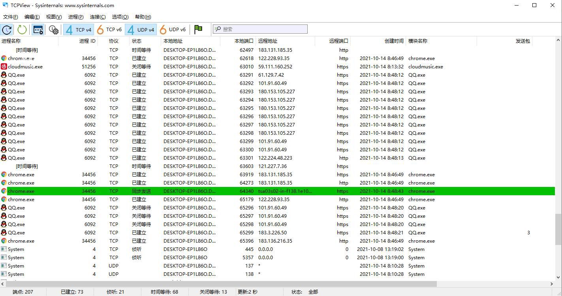Sort by 发送包 column header
Image resolution: width=562 pixels, height=296 pixels.
[505, 41]
